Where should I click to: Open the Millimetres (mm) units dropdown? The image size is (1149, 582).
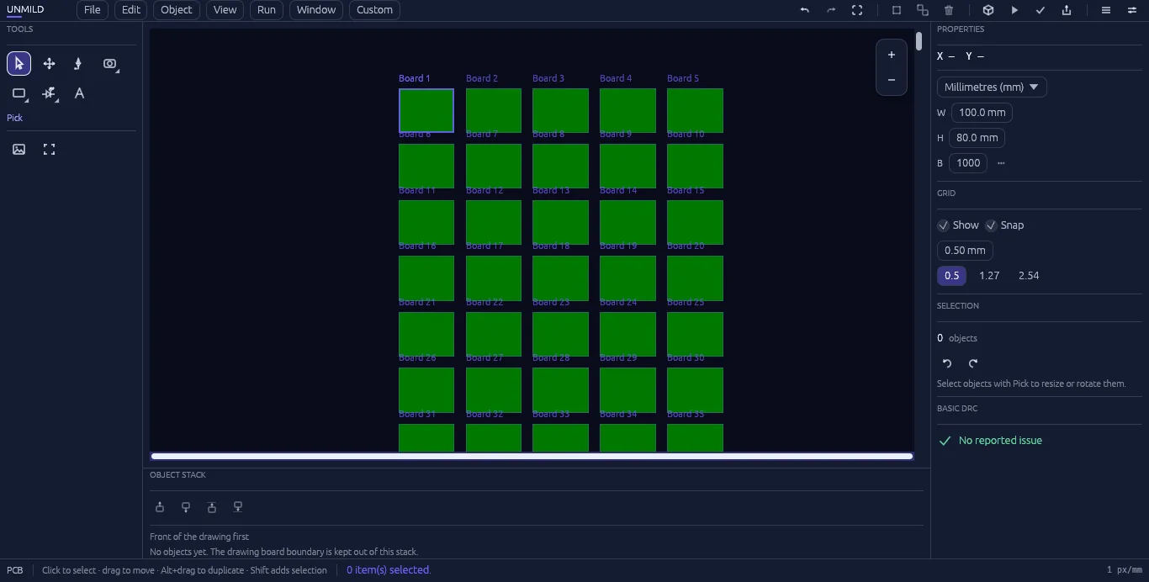pos(992,87)
